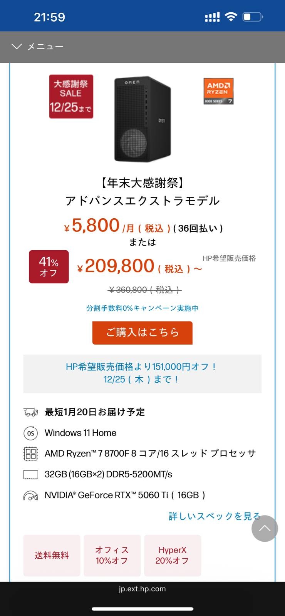Tap the OMEN desktop tower image
Viewport: 285px width, 616px height.
coord(142,119)
